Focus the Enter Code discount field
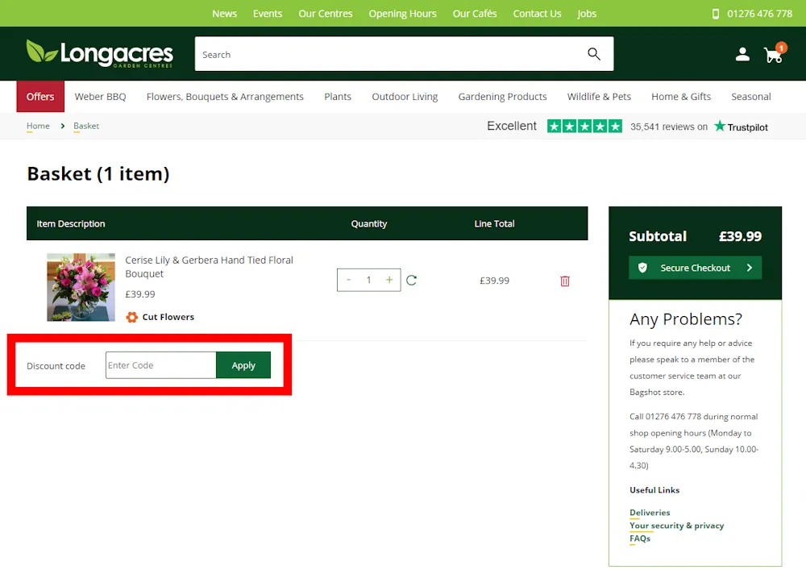The width and height of the screenshot is (806, 570). pyautogui.click(x=161, y=365)
